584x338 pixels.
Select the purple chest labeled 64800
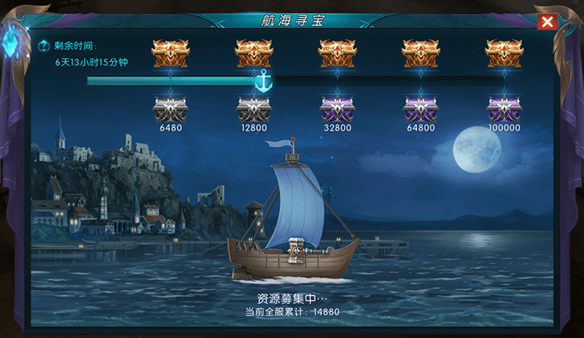421,109
